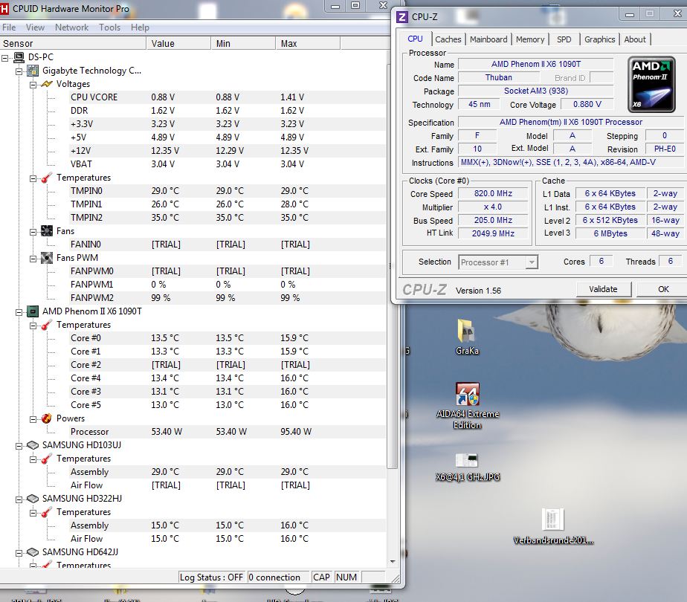Screen dimensions: 687x602
Task: Click the Voltages lightning icon
Action: [x=47, y=84]
